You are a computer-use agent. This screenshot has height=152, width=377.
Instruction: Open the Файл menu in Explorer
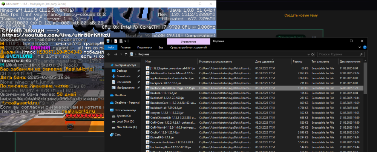click(110, 48)
